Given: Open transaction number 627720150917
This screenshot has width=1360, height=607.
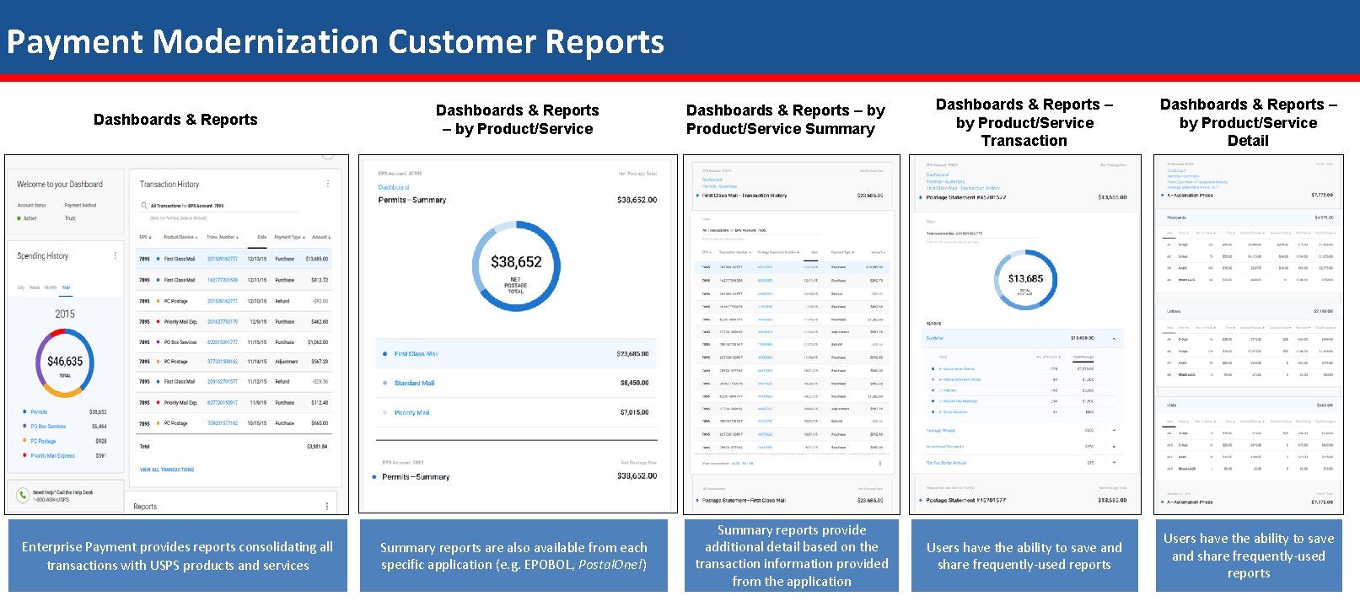Looking at the screenshot, I should click(x=223, y=403).
